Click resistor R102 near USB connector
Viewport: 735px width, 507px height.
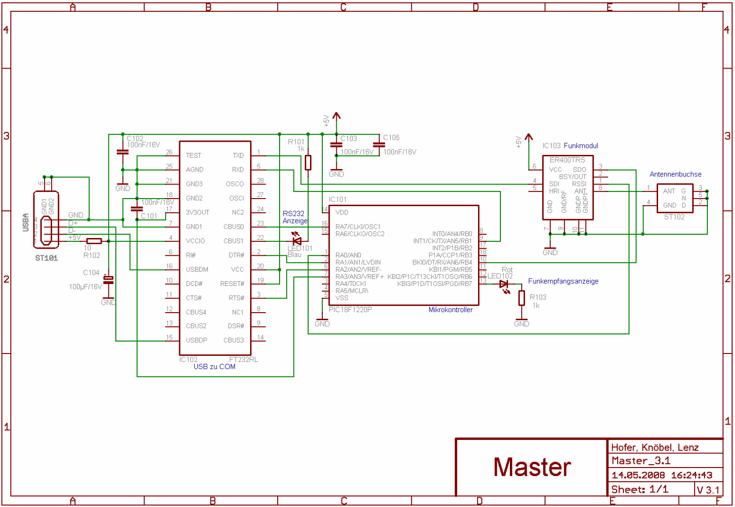(94, 241)
